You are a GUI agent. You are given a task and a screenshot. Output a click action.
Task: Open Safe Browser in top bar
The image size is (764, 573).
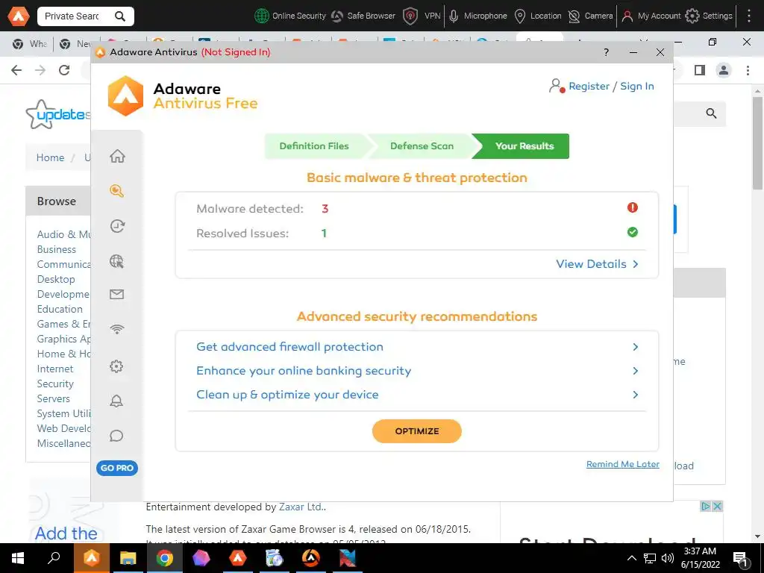(x=363, y=16)
